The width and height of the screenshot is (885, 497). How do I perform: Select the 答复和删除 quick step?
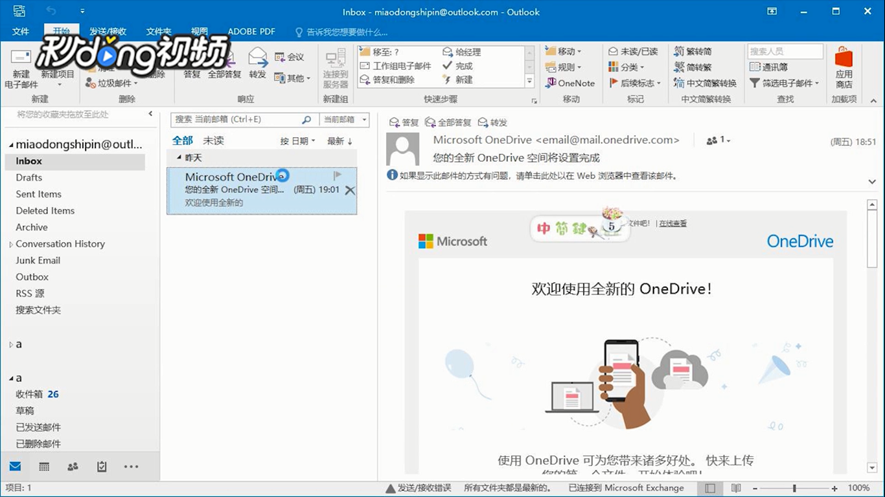coord(387,80)
